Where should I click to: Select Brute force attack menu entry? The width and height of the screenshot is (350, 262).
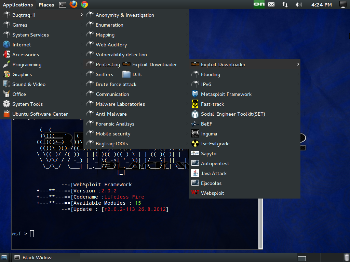coord(137,84)
